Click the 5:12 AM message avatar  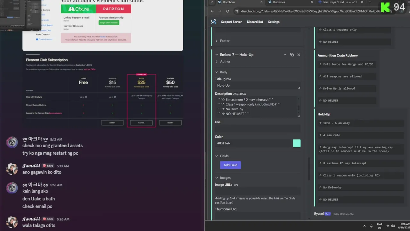coord(12,142)
